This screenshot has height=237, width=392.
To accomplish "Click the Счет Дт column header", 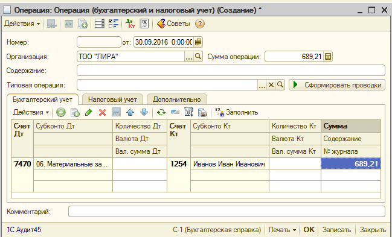I will point(22,139).
